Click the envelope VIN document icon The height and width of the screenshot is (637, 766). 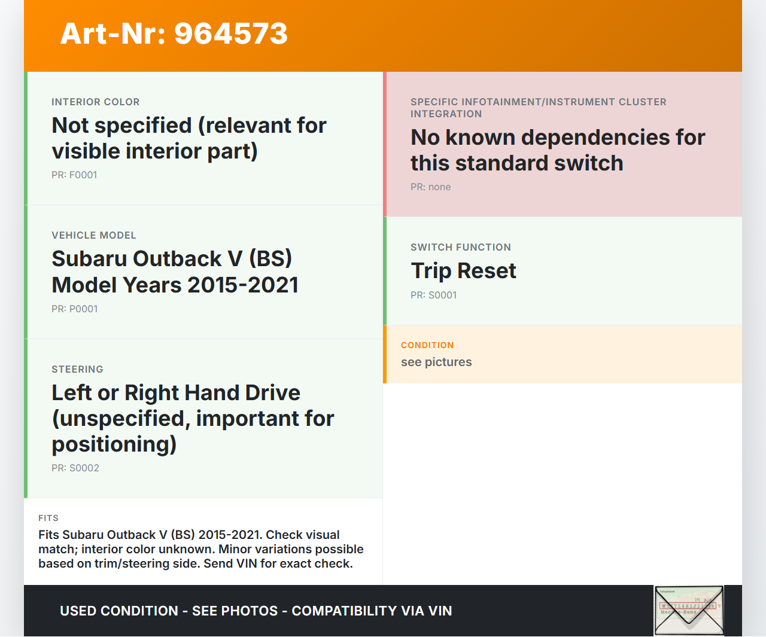tap(689, 611)
